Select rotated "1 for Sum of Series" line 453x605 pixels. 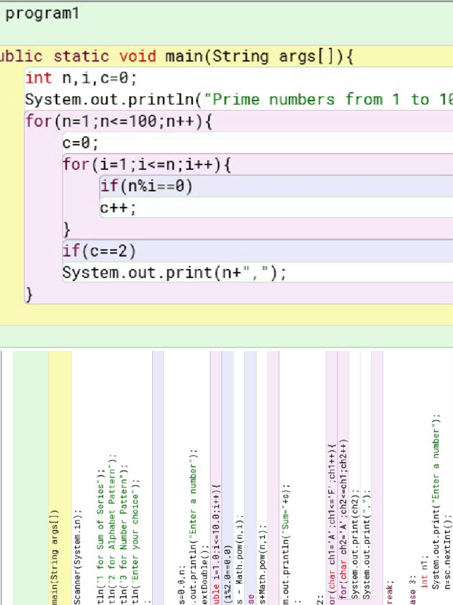point(100,536)
